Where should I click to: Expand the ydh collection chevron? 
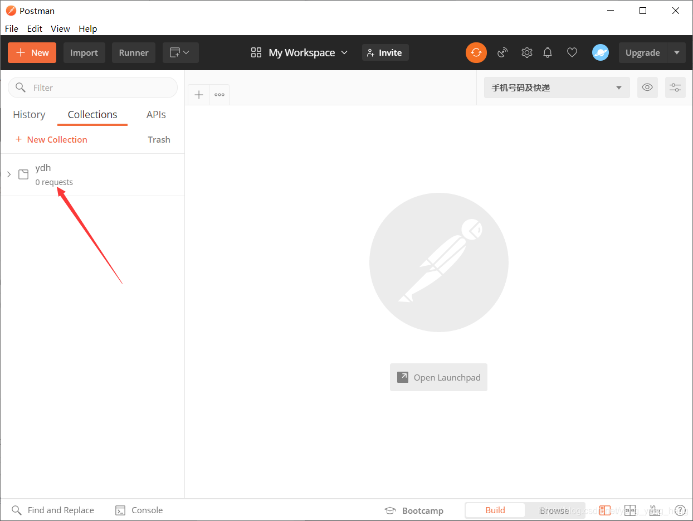[x=9, y=174]
